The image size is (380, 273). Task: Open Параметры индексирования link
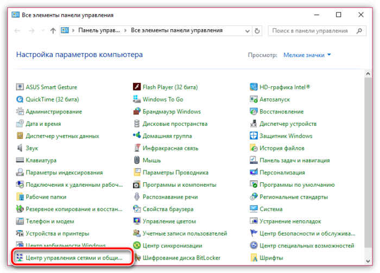pos(64,173)
